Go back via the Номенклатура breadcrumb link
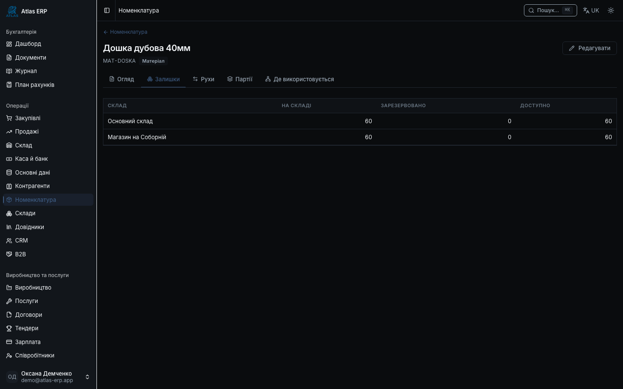 tap(125, 32)
